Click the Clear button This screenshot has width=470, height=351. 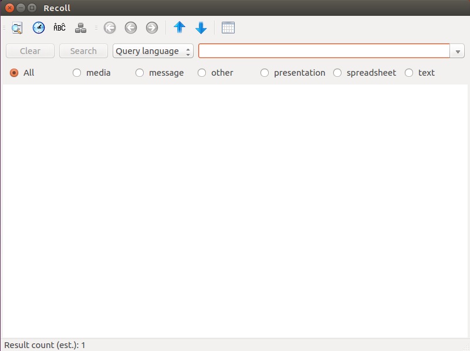click(30, 51)
